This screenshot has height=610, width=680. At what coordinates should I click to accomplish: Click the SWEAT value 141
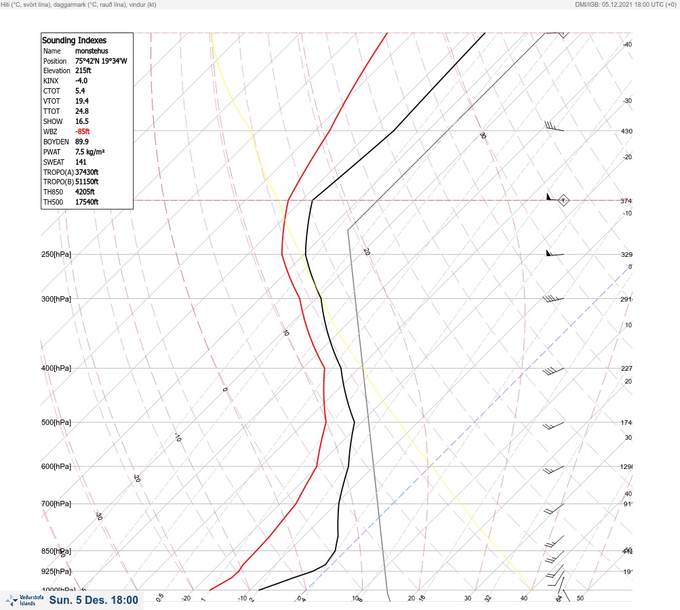click(x=81, y=162)
